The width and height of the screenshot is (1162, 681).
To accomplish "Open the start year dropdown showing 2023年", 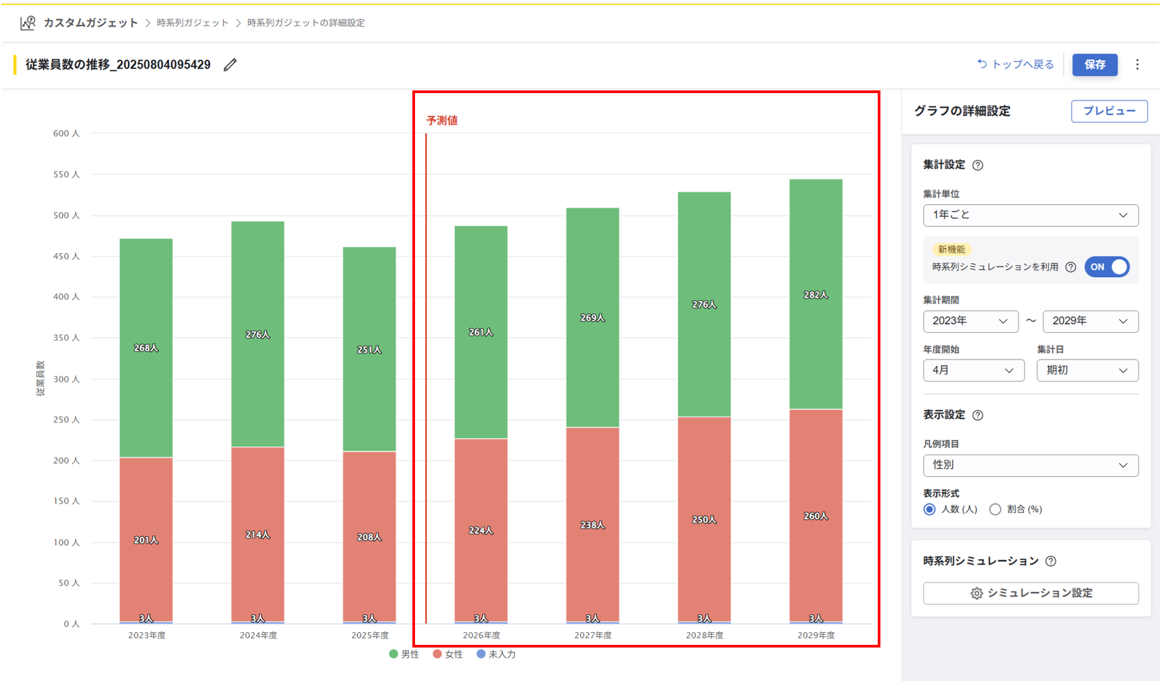I will tap(970, 321).
